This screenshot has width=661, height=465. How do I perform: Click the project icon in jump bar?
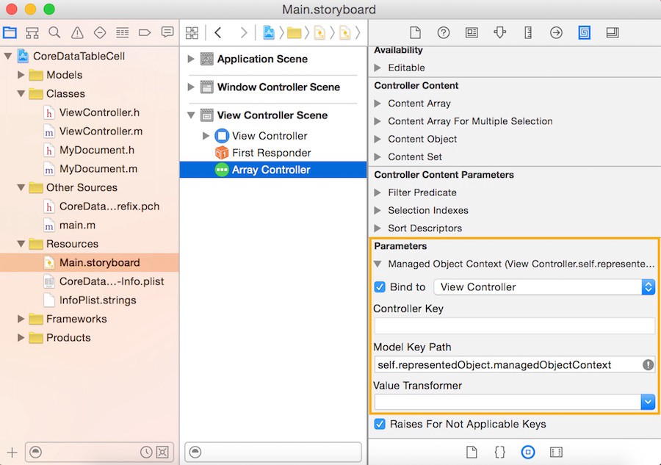(269, 32)
